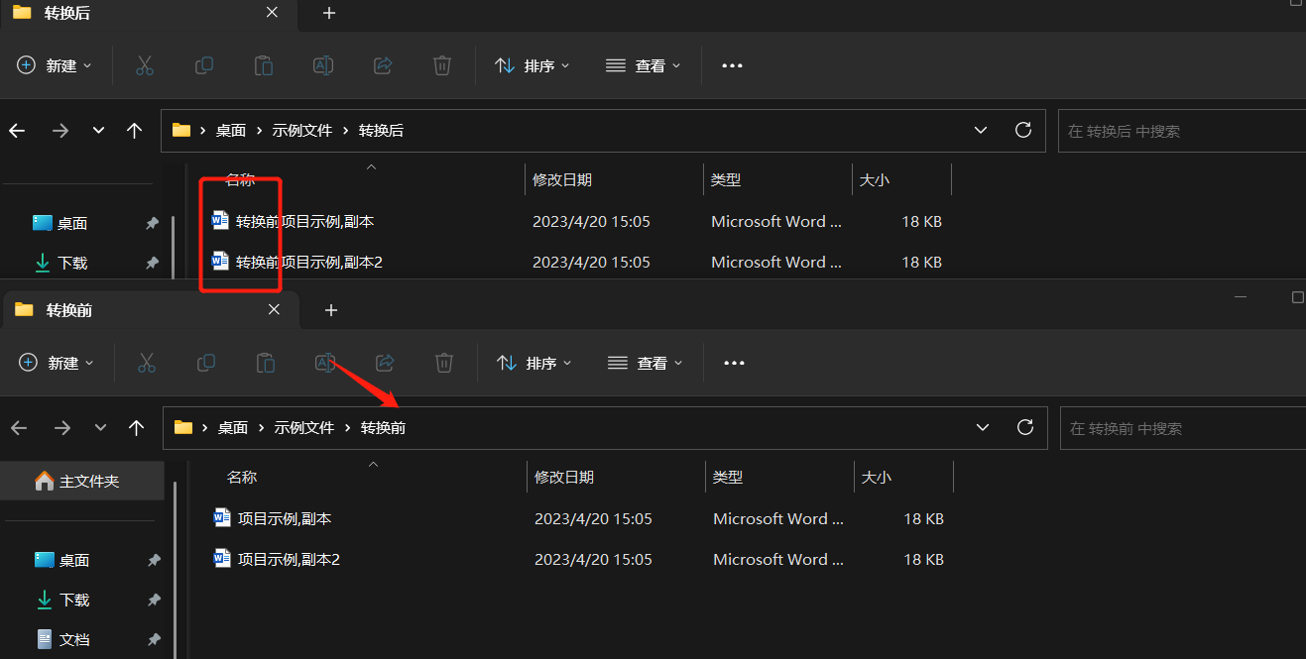Click the Paste icon in the 转换前 toolbar

pyautogui.click(x=265, y=363)
